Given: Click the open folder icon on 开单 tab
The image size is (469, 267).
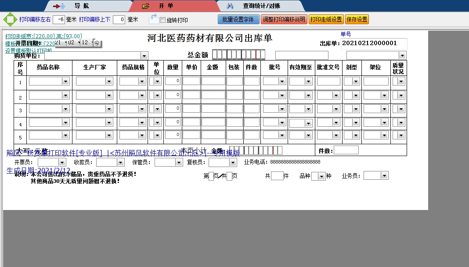Looking at the screenshot, I should (145, 6).
